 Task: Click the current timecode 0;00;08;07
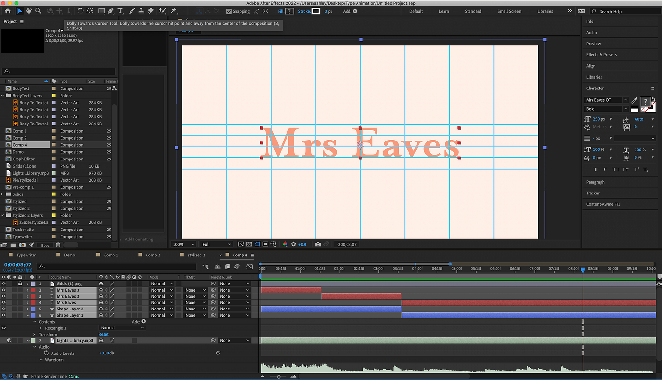17,265
